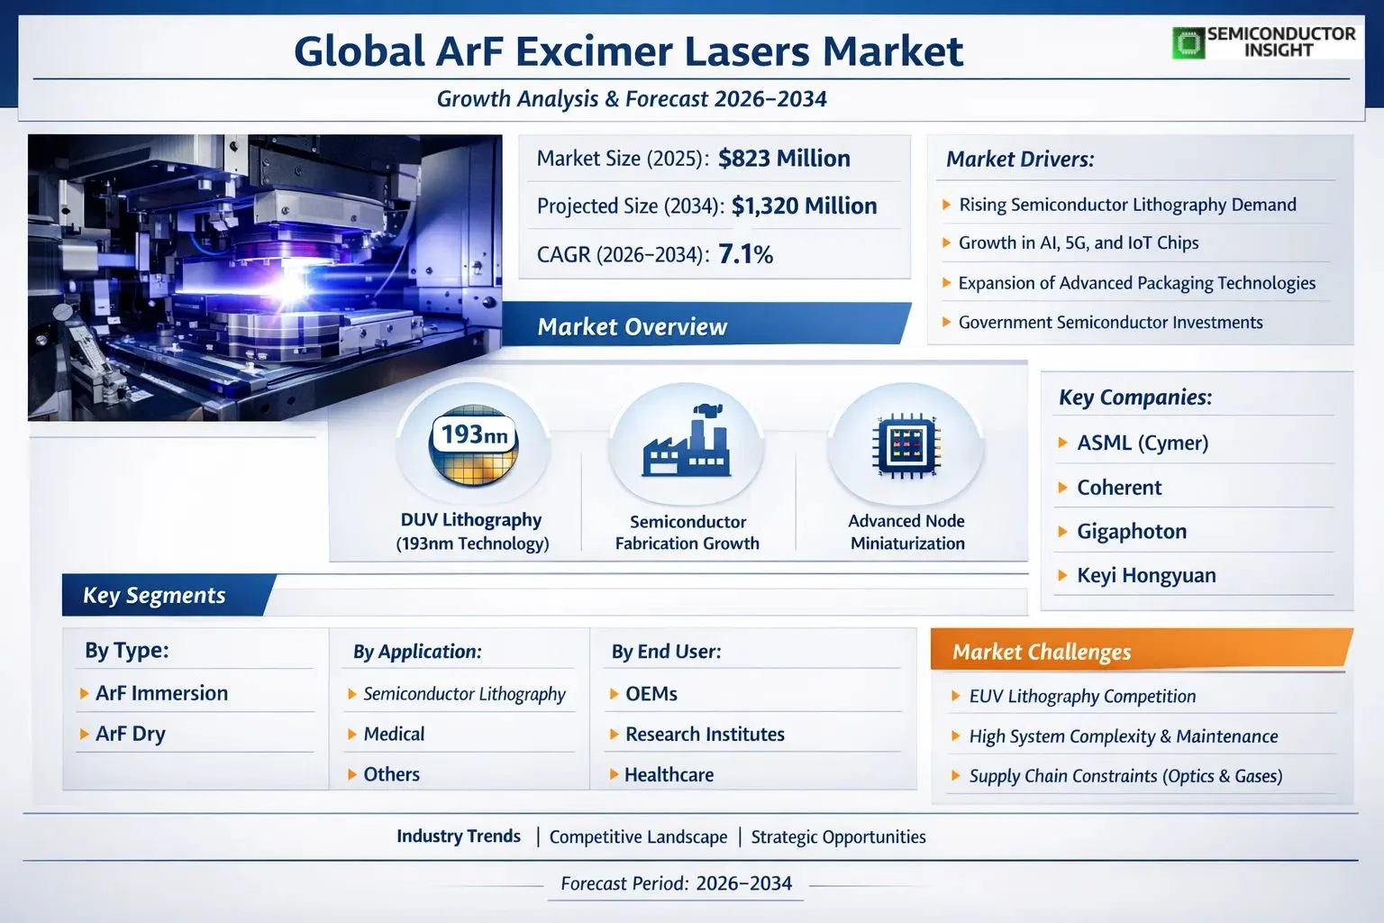Screen dimensions: 1384x923
Task: Click Industry Trends in footer
Action: (459, 836)
